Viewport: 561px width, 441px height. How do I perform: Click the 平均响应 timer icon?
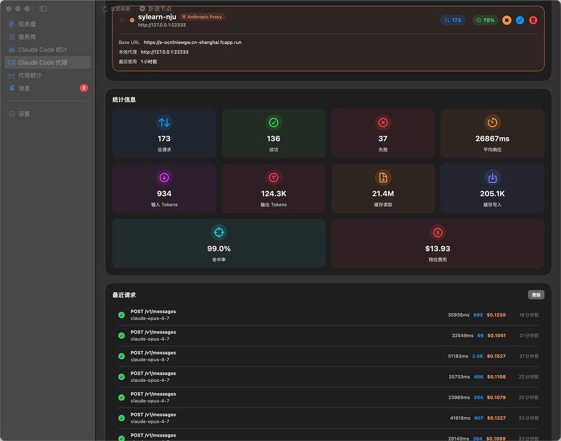[493, 123]
